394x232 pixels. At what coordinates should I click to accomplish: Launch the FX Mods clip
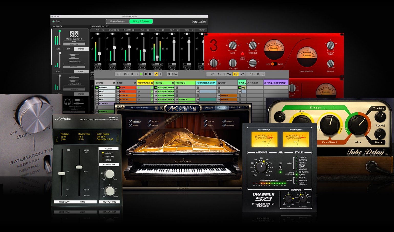pyautogui.click(x=97, y=103)
